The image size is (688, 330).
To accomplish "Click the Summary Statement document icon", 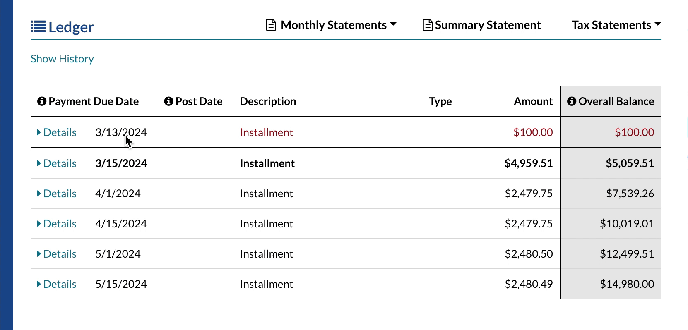I will pyautogui.click(x=428, y=25).
